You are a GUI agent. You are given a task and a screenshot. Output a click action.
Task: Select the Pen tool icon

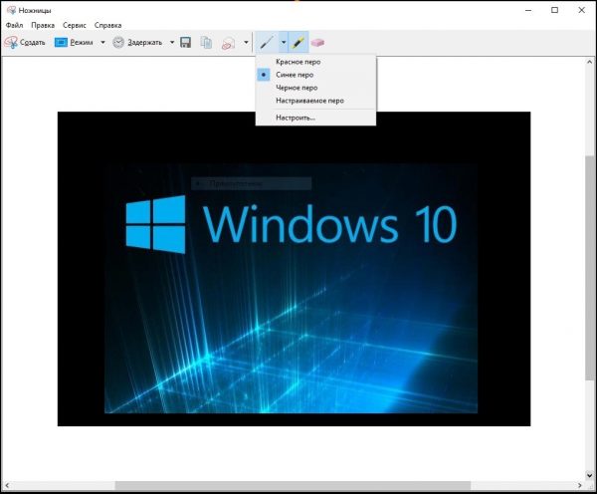pyautogui.click(x=267, y=42)
